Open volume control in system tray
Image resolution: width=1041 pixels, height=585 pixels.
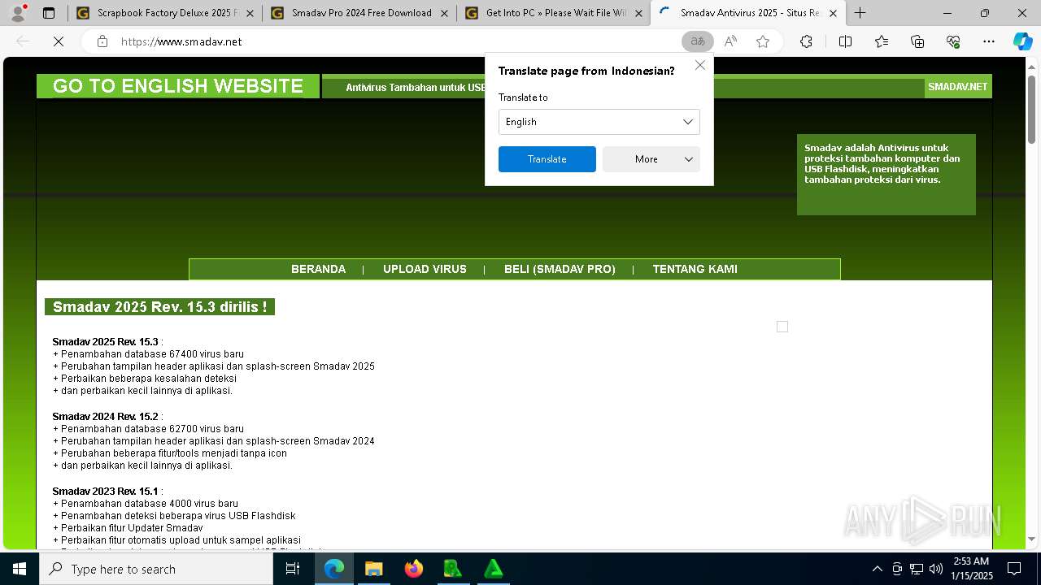pyautogui.click(x=935, y=569)
